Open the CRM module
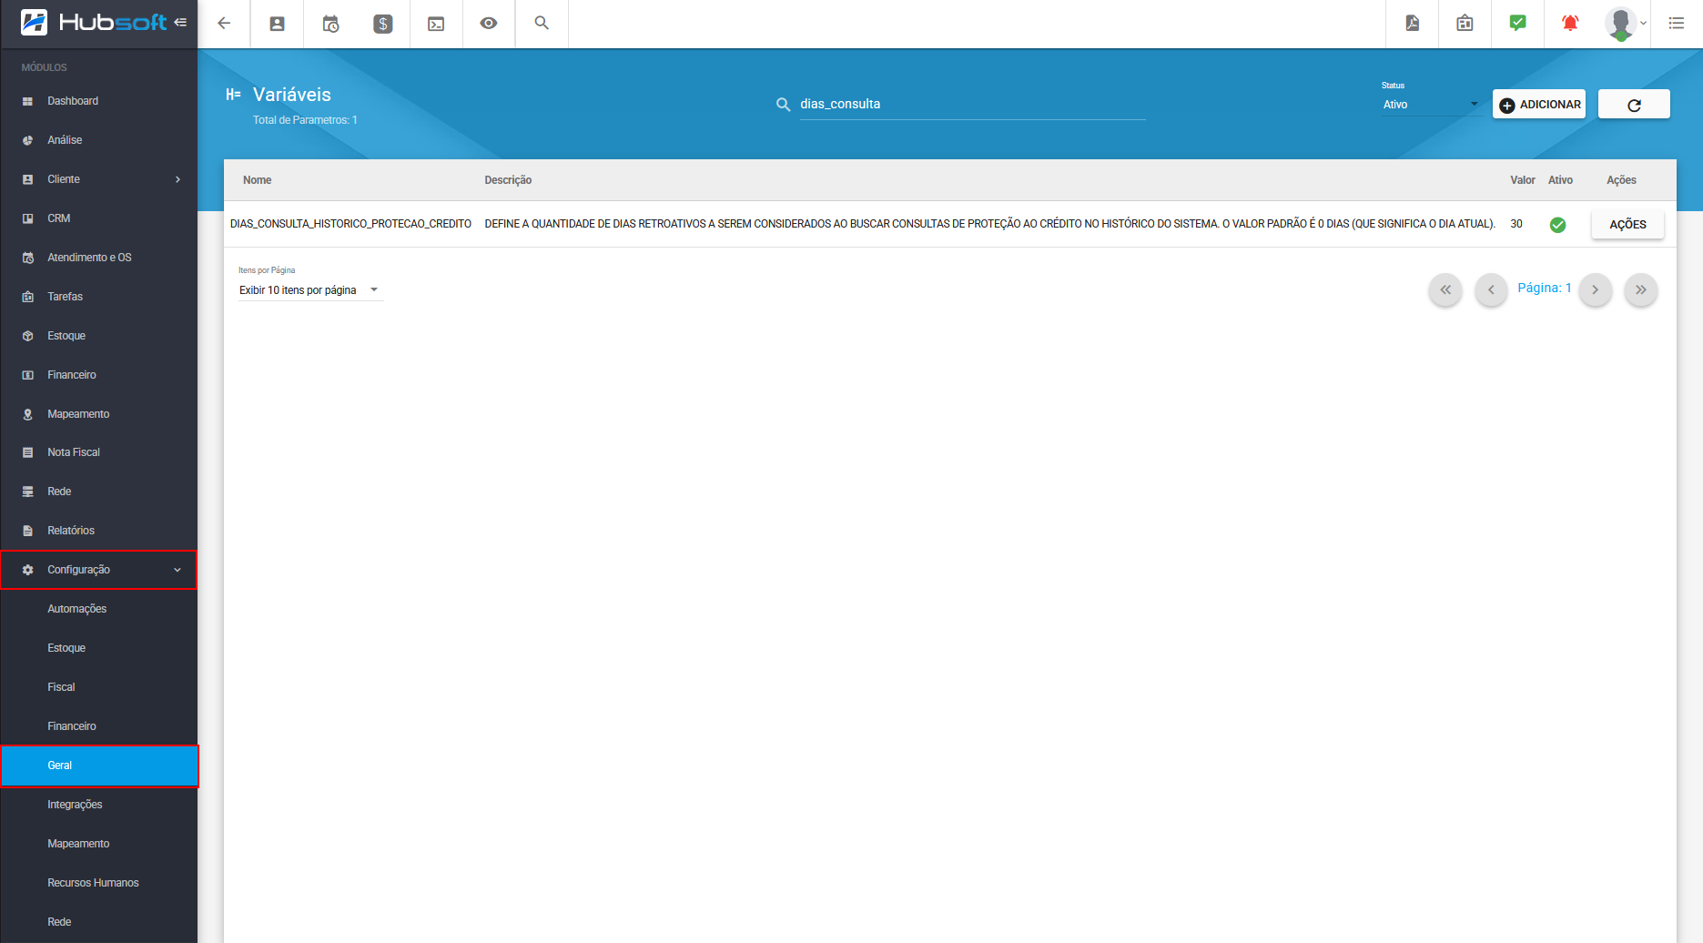Screen dimensions: 1703x943 98,218
